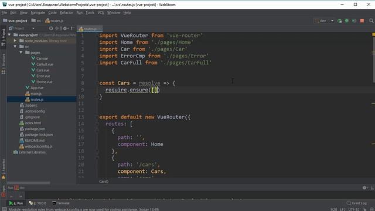
Task: Select index.html in project tree
Action: [x=30, y=122]
